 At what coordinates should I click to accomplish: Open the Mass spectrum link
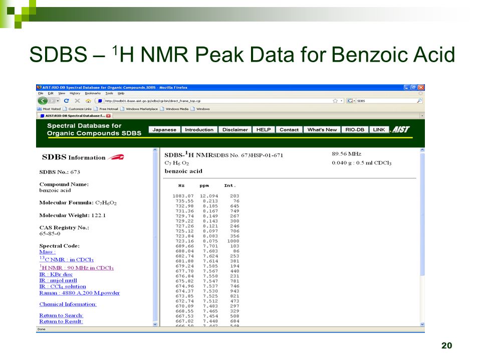47,252
